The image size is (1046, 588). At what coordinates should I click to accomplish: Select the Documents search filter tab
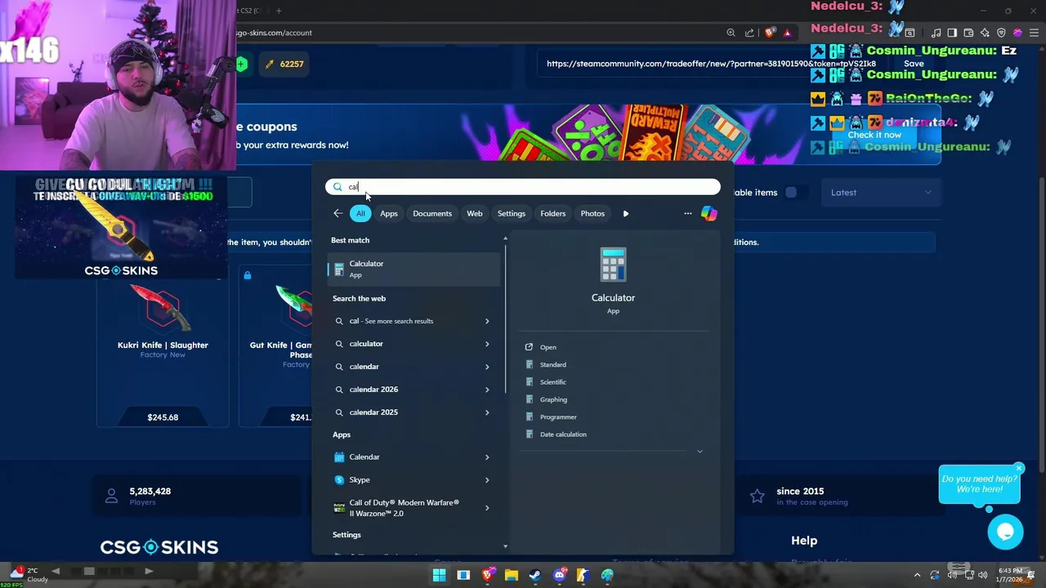pyautogui.click(x=432, y=214)
